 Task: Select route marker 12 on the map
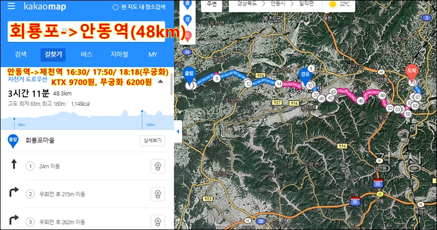249,84
